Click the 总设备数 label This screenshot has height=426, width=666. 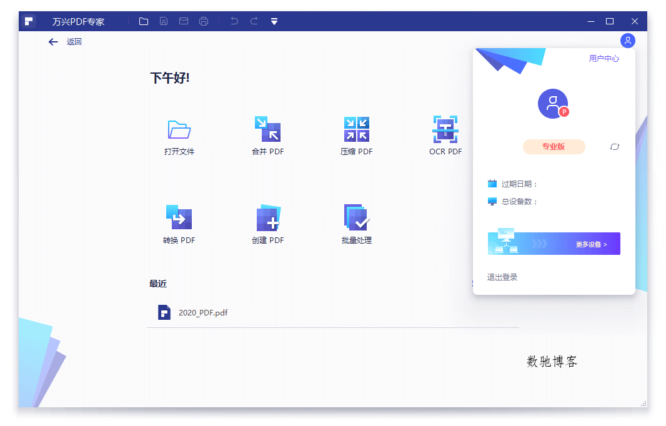(519, 202)
